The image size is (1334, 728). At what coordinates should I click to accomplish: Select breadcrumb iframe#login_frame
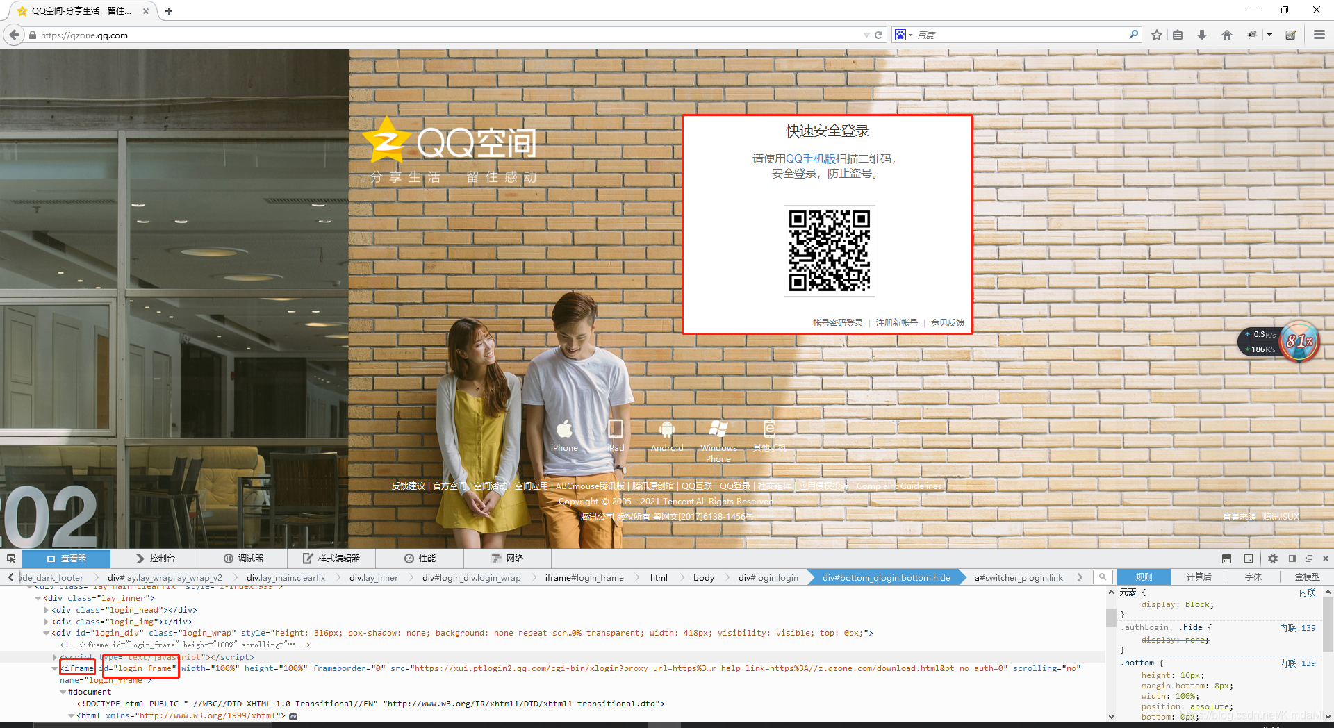[x=584, y=578]
